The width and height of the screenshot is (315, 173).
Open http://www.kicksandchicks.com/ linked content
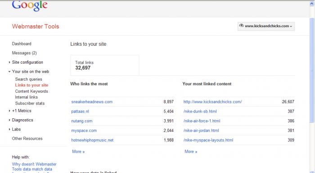212,102
